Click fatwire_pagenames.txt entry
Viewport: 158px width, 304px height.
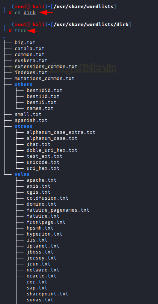click(x=58, y=210)
